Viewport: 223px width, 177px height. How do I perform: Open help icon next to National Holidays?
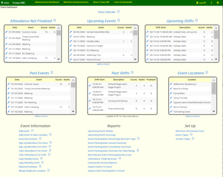click(x=40, y=166)
